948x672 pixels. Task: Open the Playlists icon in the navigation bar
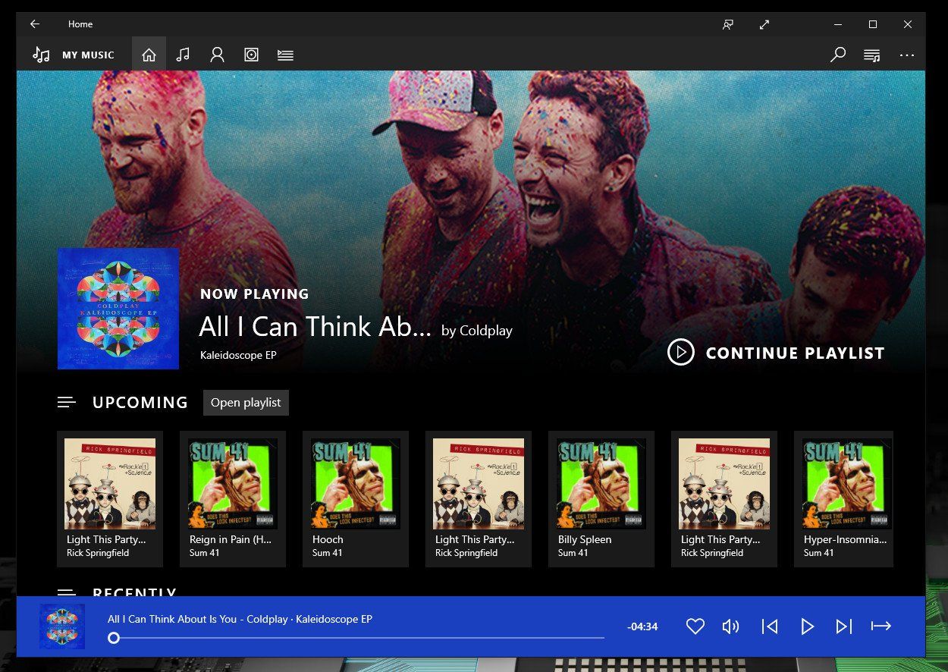[x=285, y=54]
